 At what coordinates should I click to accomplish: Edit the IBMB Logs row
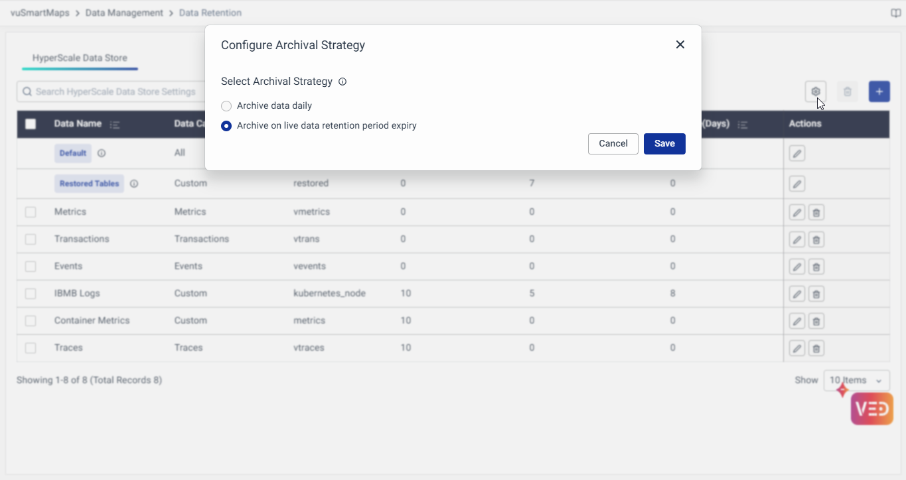pos(797,294)
